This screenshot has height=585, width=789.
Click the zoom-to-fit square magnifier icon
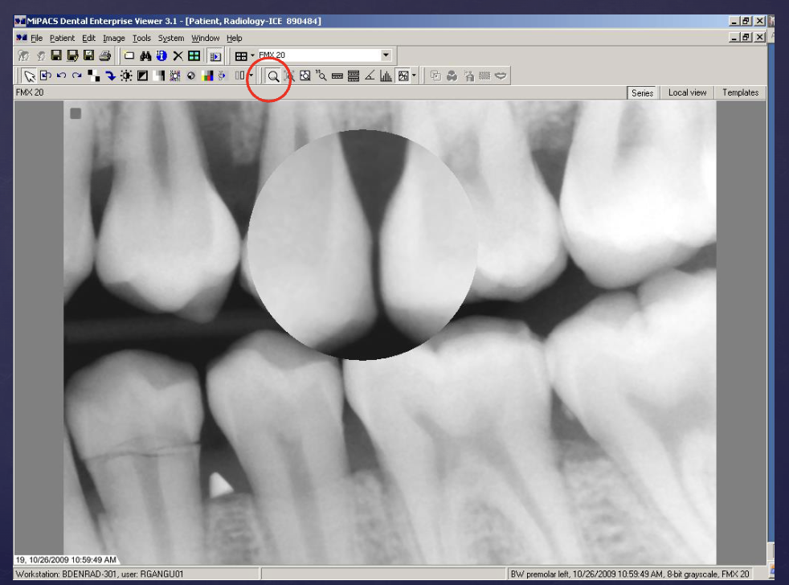305,76
